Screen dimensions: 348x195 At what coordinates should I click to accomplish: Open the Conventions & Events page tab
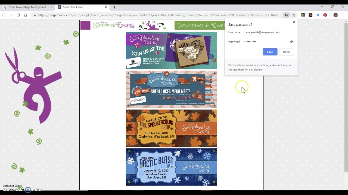coord(200,25)
